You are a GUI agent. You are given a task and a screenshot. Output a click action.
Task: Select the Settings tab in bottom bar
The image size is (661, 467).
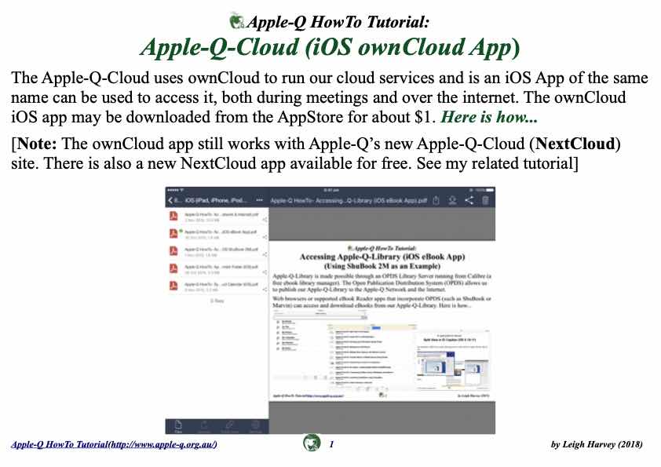click(x=255, y=426)
